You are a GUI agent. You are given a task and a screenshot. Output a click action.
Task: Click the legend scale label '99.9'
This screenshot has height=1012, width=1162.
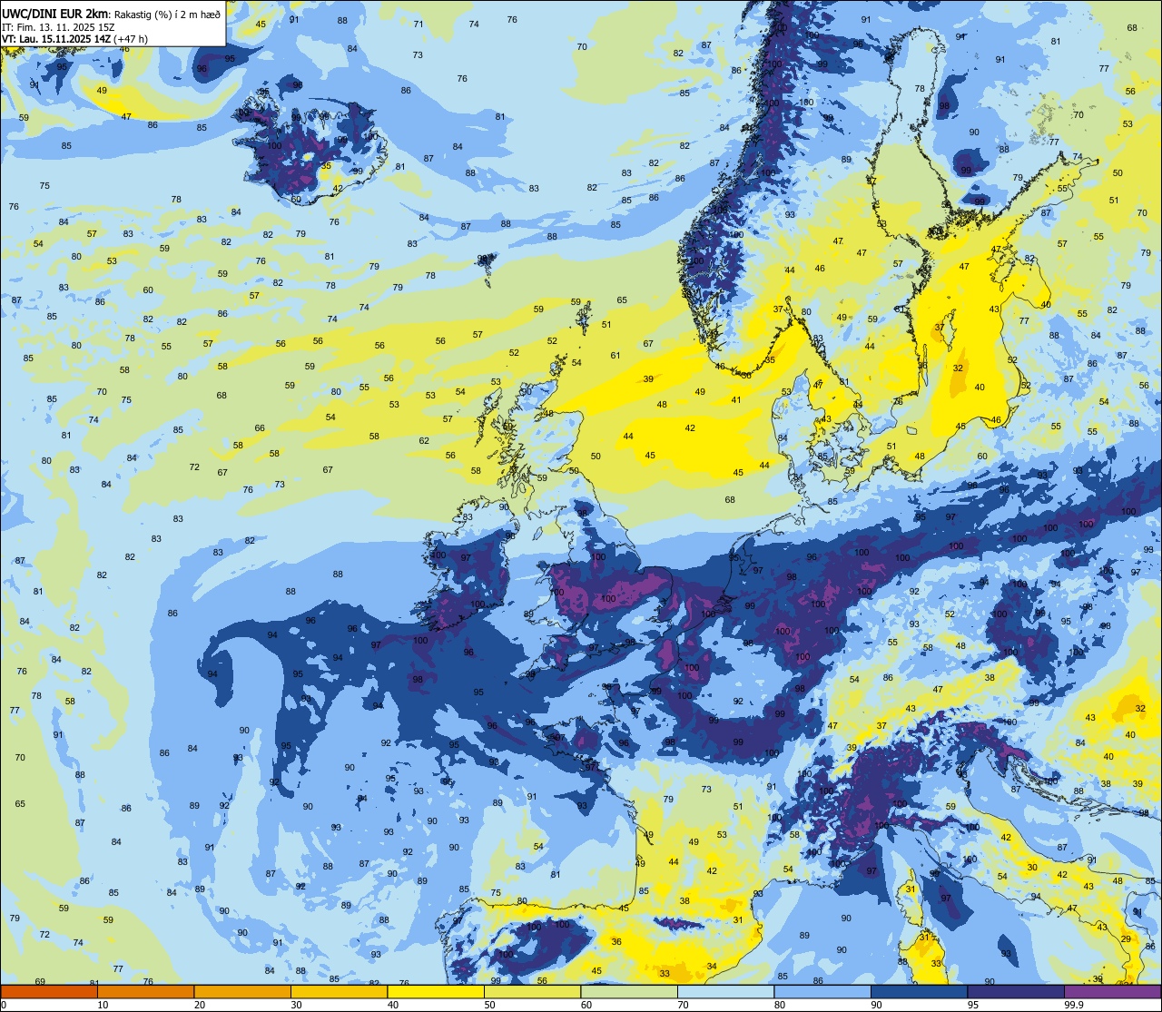(1074, 1005)
